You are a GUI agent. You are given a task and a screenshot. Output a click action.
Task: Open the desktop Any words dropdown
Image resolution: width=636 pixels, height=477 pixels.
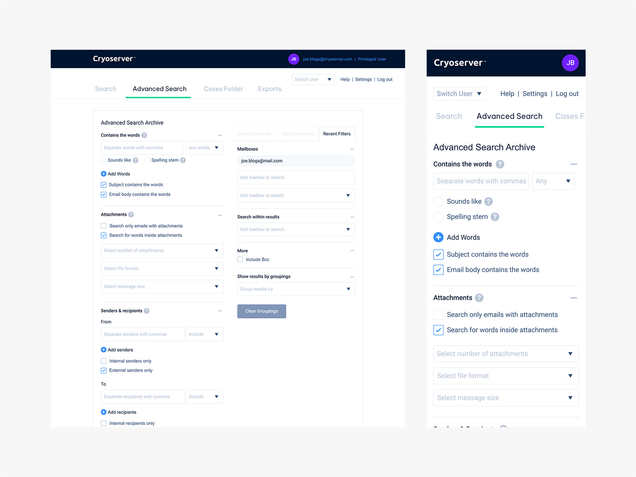tap(205, 148)
